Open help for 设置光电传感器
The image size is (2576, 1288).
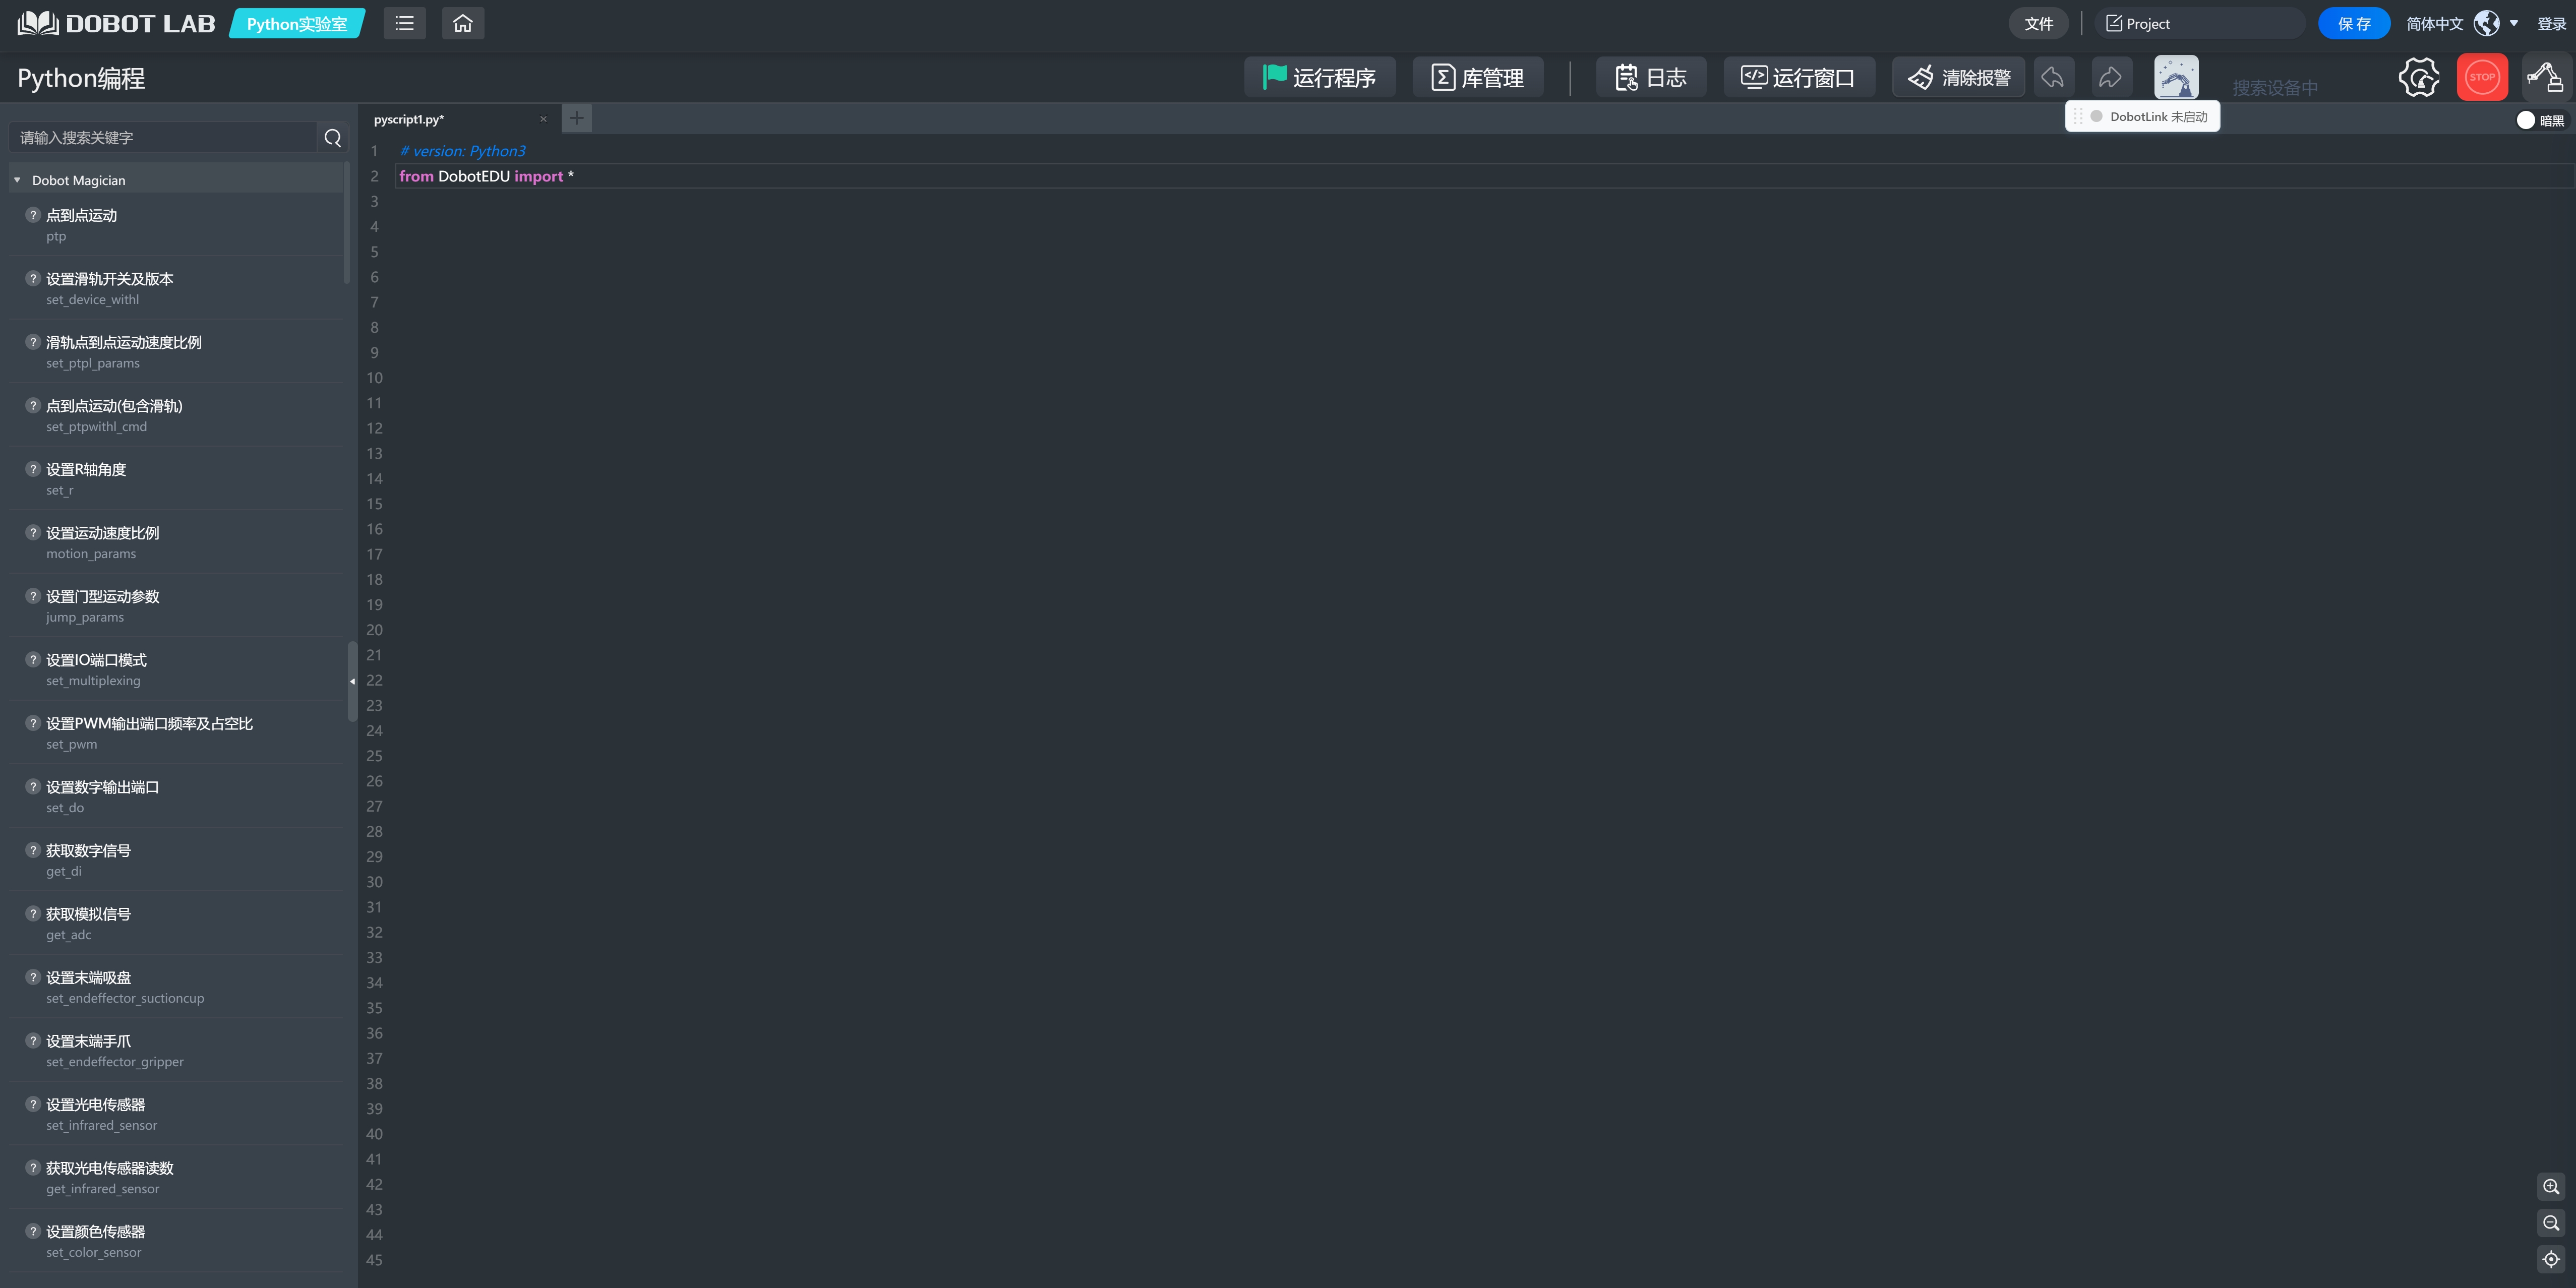[x=33, y=1104]
